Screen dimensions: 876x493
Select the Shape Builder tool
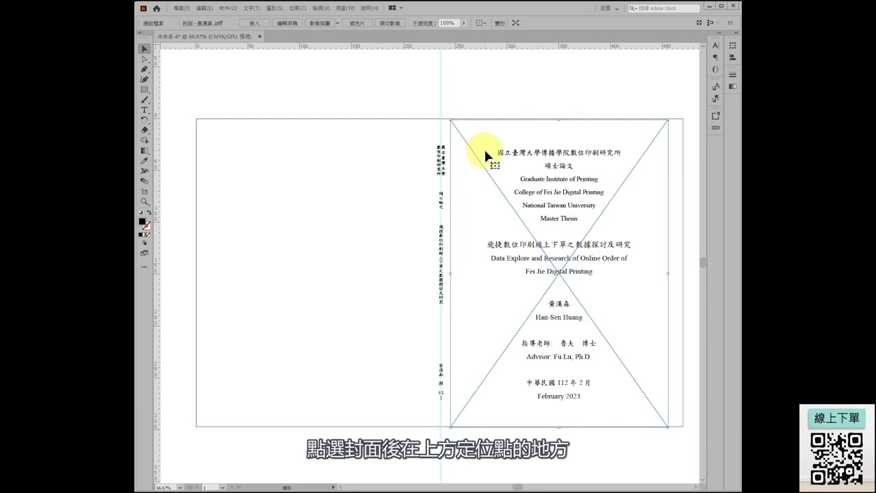pyautogui.click(x=144, y=140)
